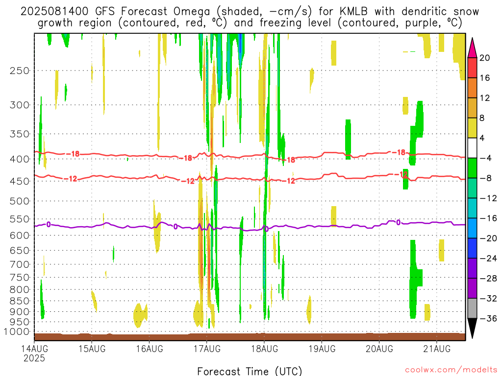Click the magenta arrow atop the colorbar
Screen dimensions: 502x376
[472, 48]
